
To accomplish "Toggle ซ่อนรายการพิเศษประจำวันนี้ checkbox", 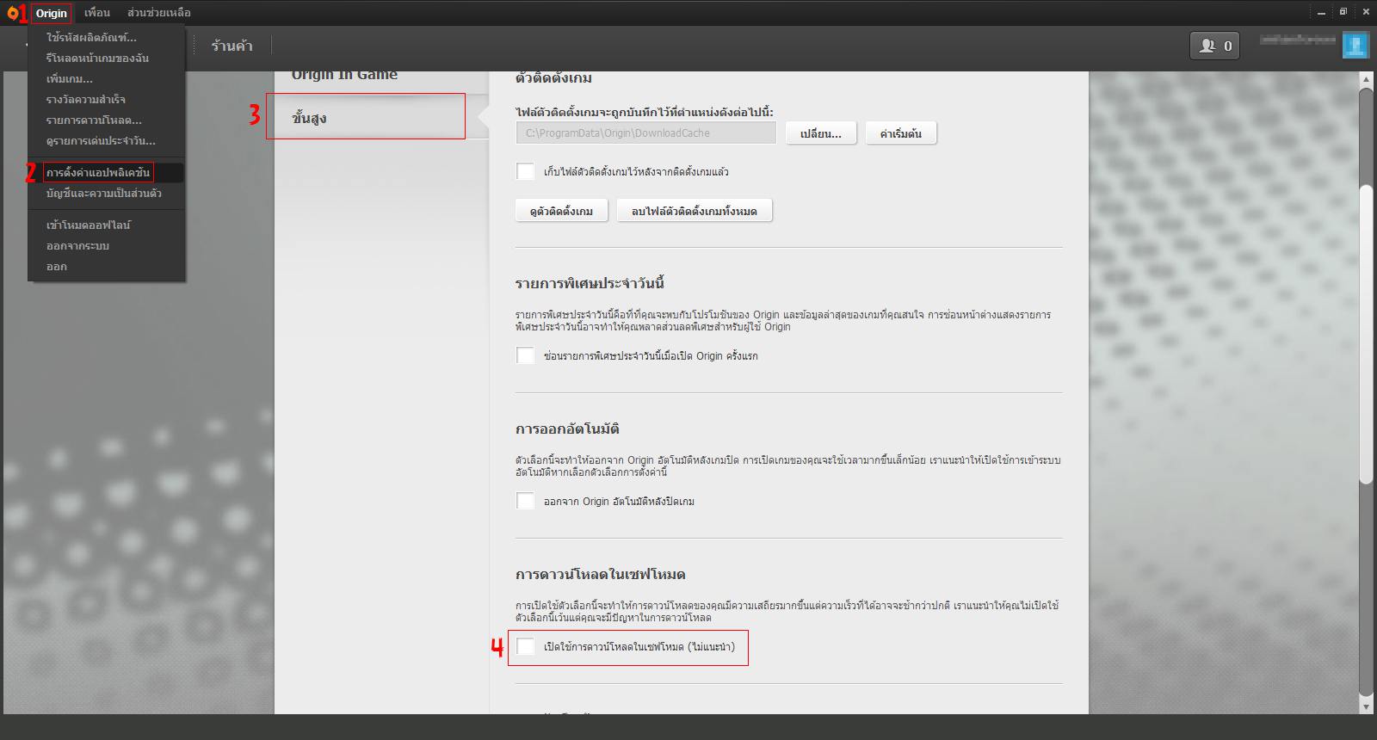I will pos(525,355).
